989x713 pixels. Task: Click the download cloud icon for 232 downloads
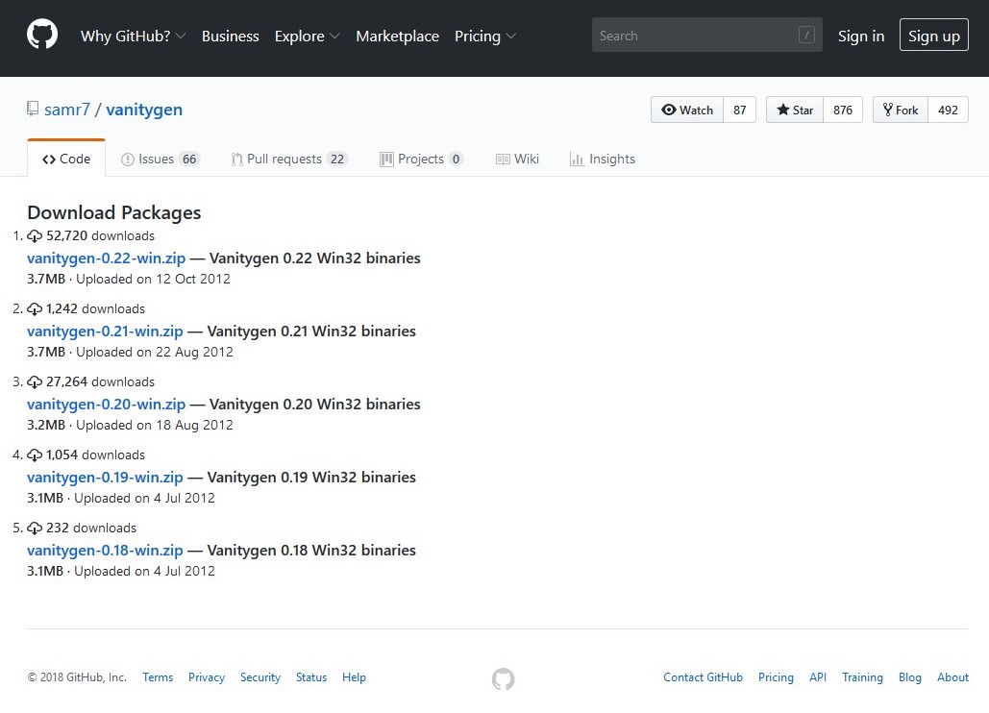click(35, 529)
